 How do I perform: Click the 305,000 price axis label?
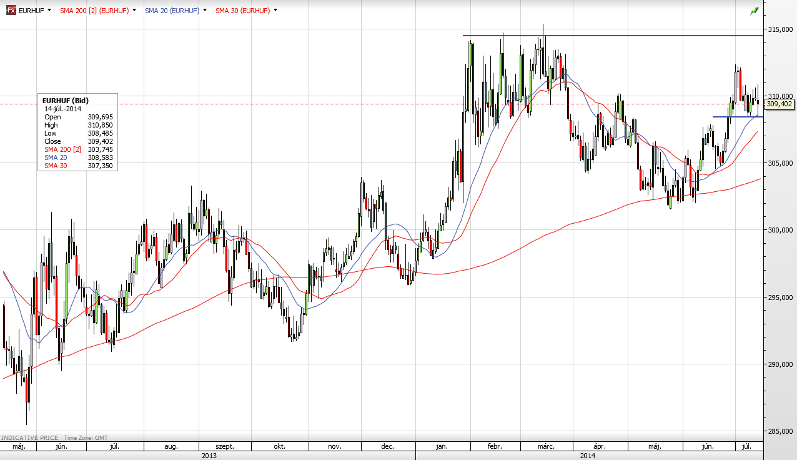point(781,163)
